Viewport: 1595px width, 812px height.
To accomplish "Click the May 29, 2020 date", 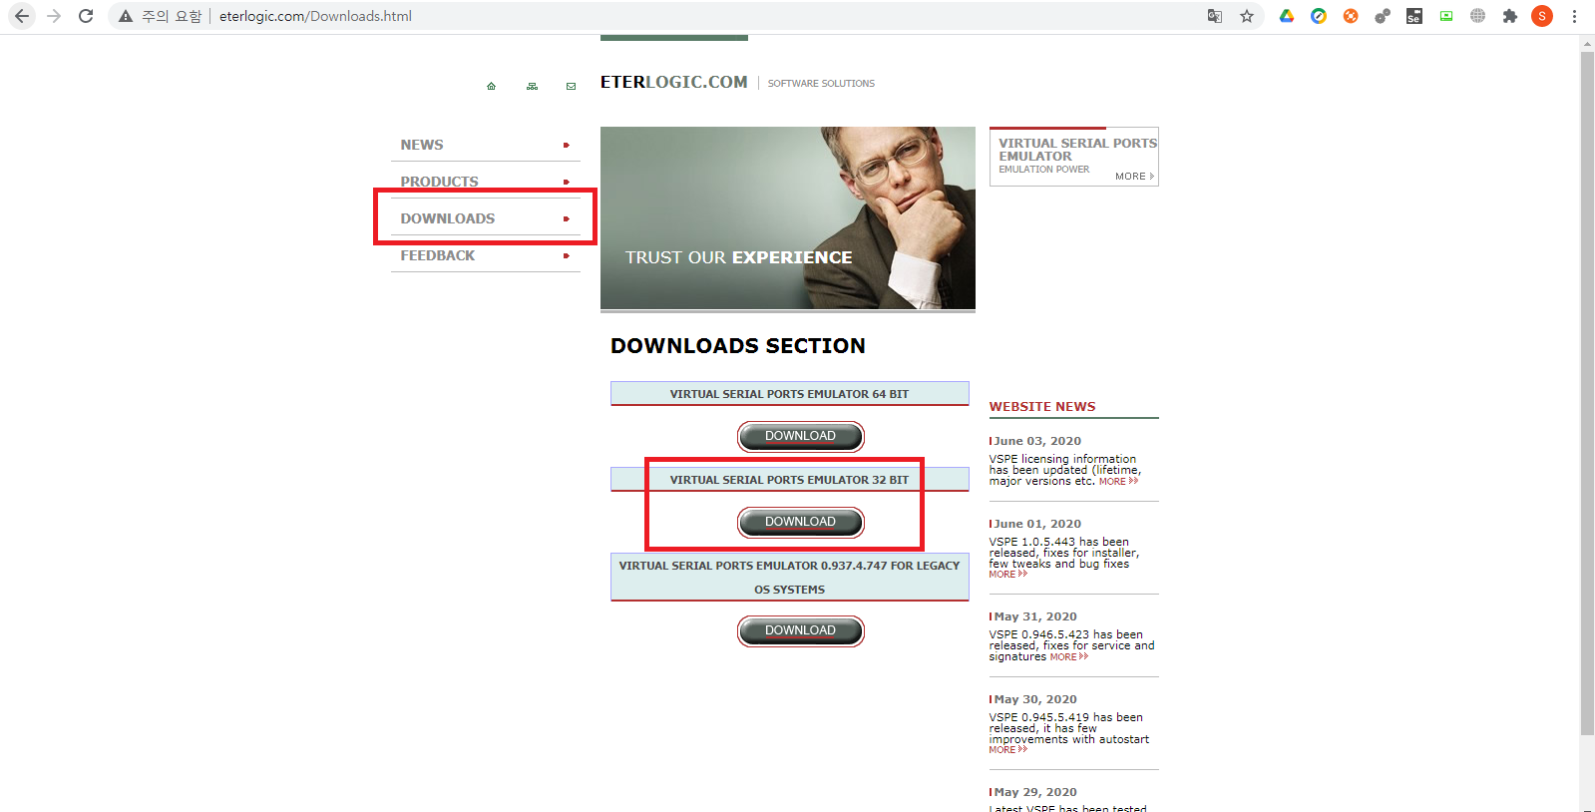I will (x=1035, y=792).
